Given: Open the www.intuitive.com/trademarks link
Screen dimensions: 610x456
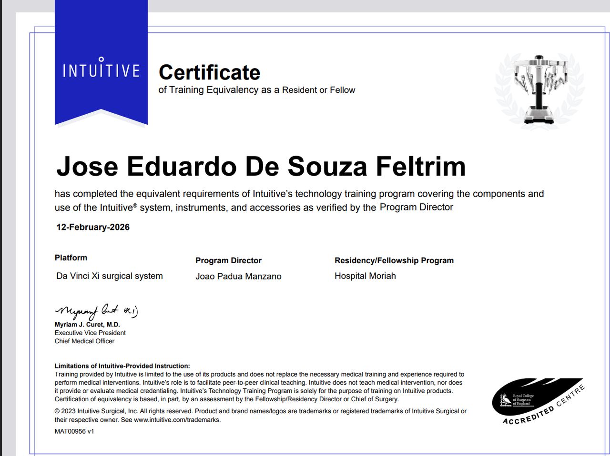Looking at the screenshot, I should click(x=177, y=420).
